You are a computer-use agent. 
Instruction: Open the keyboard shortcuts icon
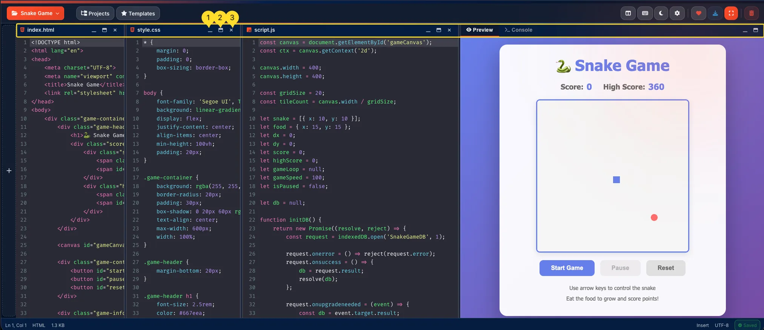[x=645, y=13]
